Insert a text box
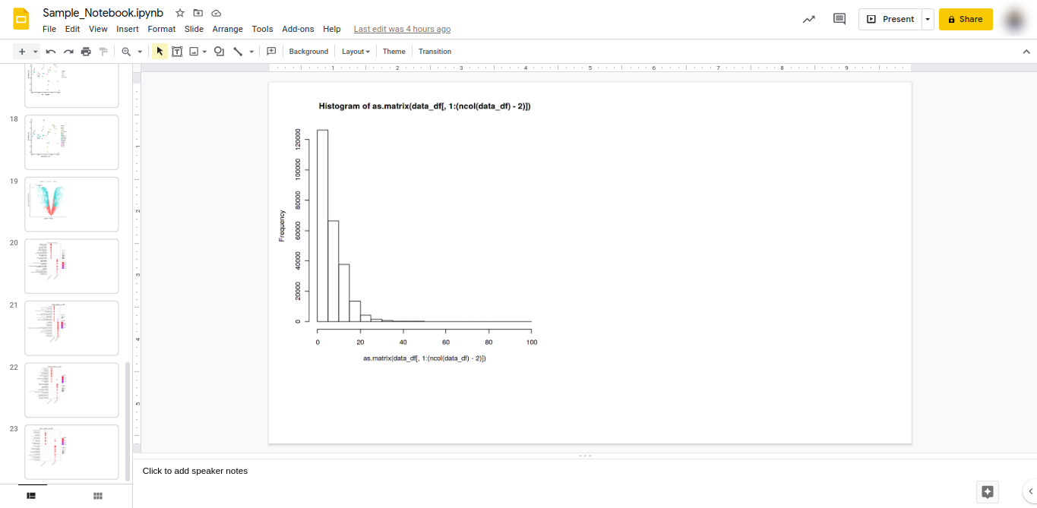The height and width of the screenshot is (508, 1037). point(177,51)
